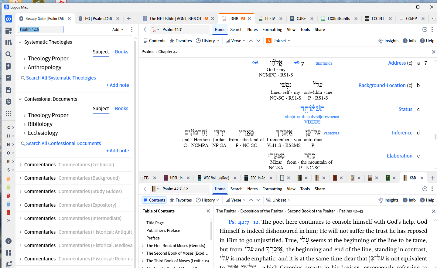437x268 pixels.
Task: Open the Logos home icon in sidebar
Action: coord(9,19)
